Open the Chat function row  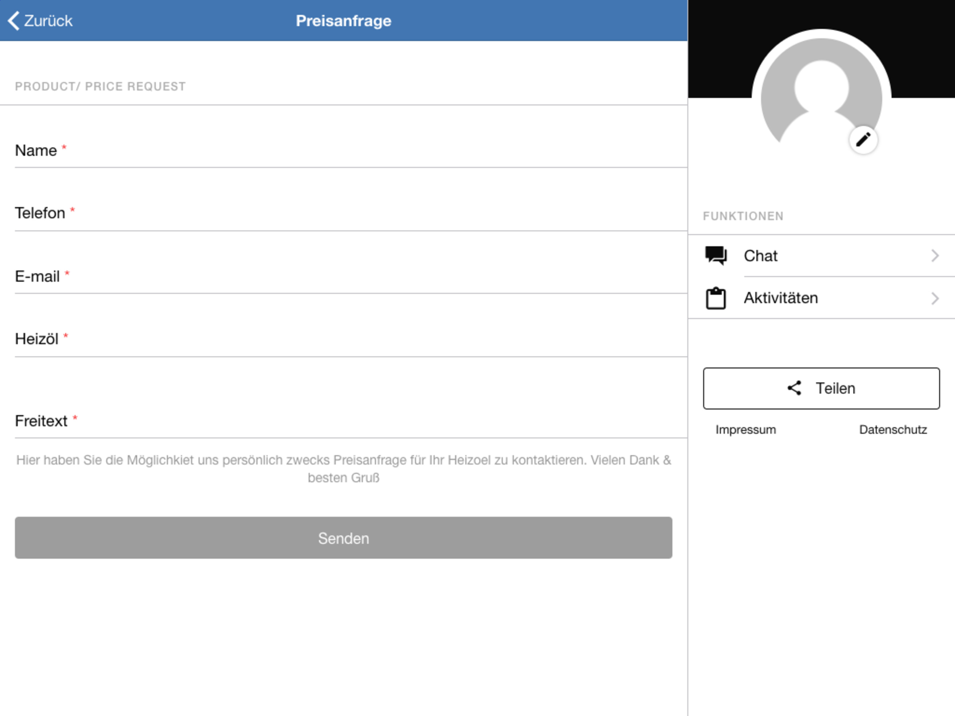821,256
